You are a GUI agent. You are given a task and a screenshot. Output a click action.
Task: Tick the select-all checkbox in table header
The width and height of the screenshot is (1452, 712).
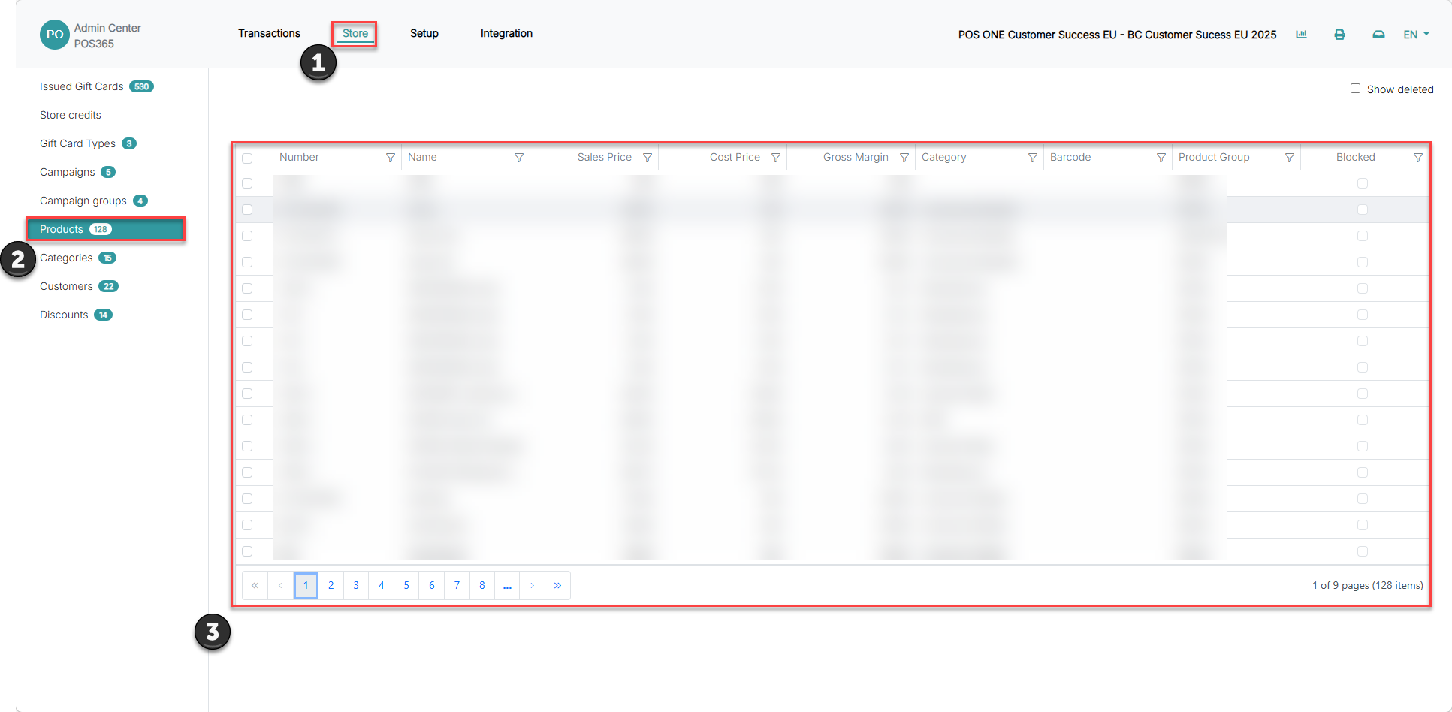pyautogui.click(x=247, y=158)
